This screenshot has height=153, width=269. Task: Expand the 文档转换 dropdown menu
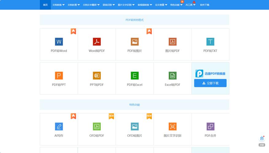click(59, 5)
